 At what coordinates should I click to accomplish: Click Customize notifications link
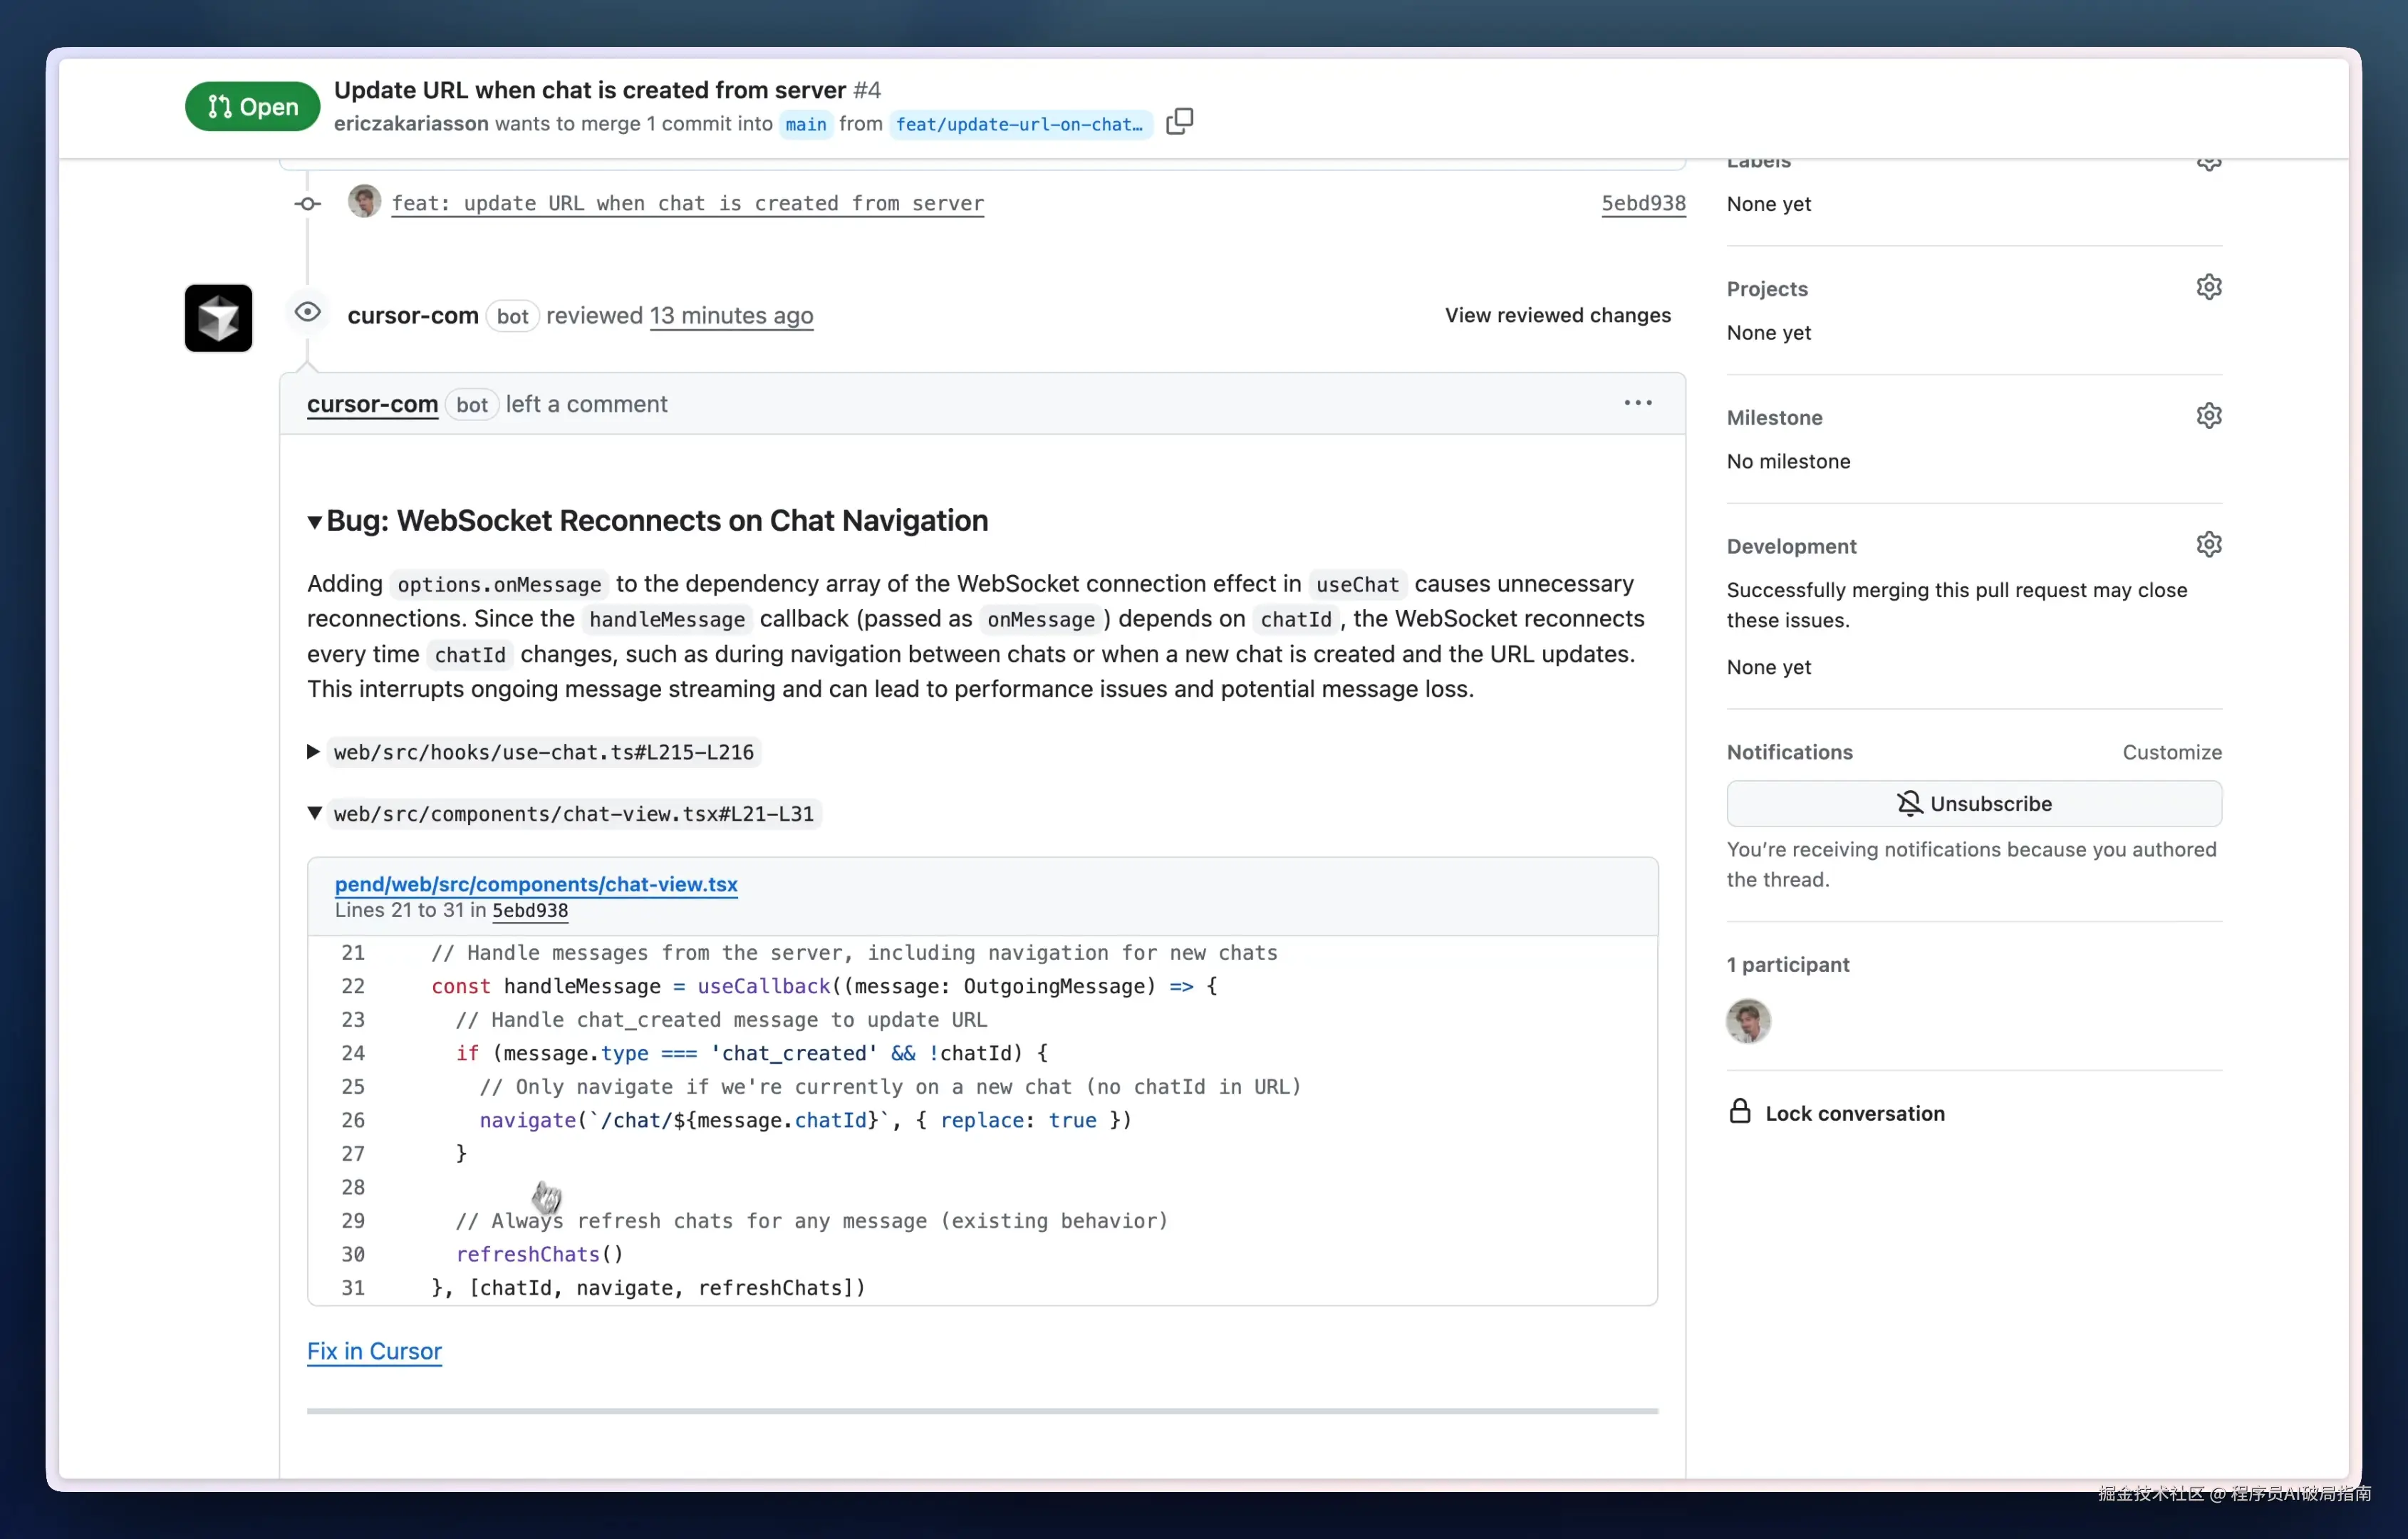[2171, 752]
